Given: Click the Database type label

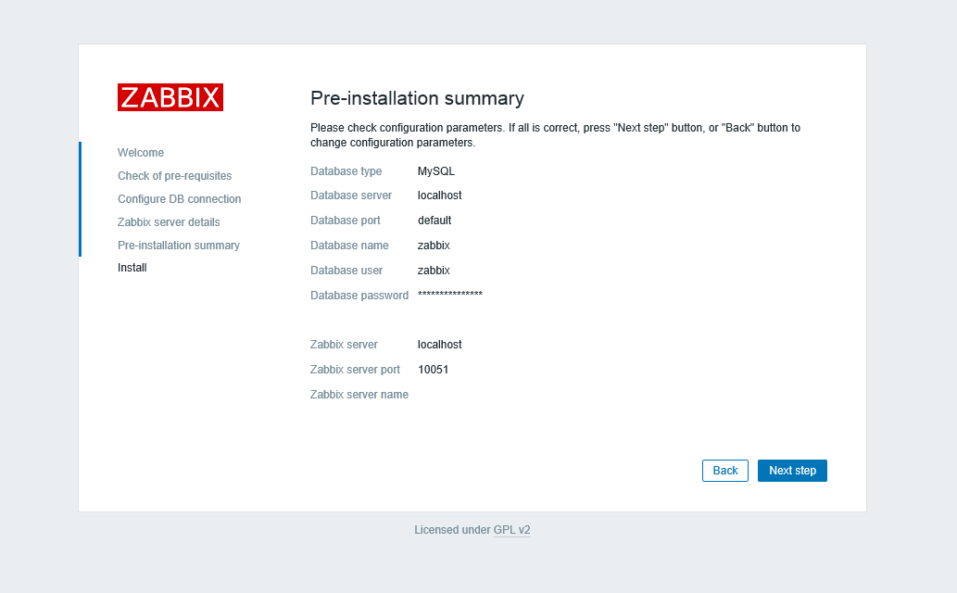Looking at the screenshot, I should (346, 171).
